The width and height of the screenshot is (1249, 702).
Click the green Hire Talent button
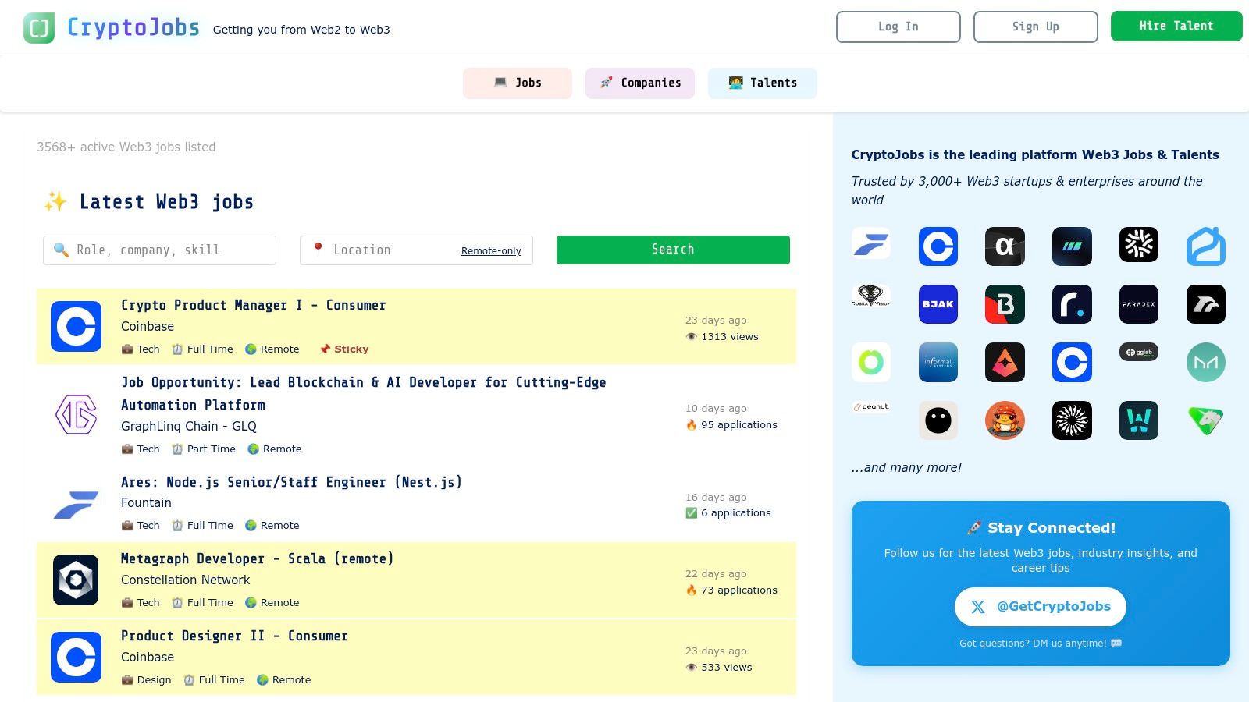(1176, 26)
